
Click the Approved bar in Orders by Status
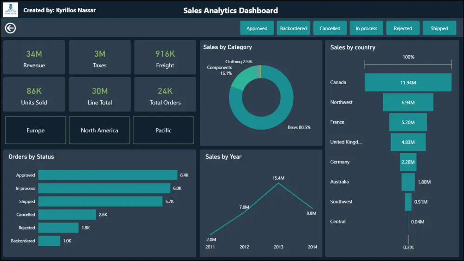[x=108, y=175]
